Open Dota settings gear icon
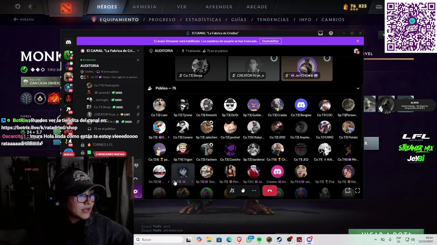This screenshot has width=437, height=245. [18, 6]
